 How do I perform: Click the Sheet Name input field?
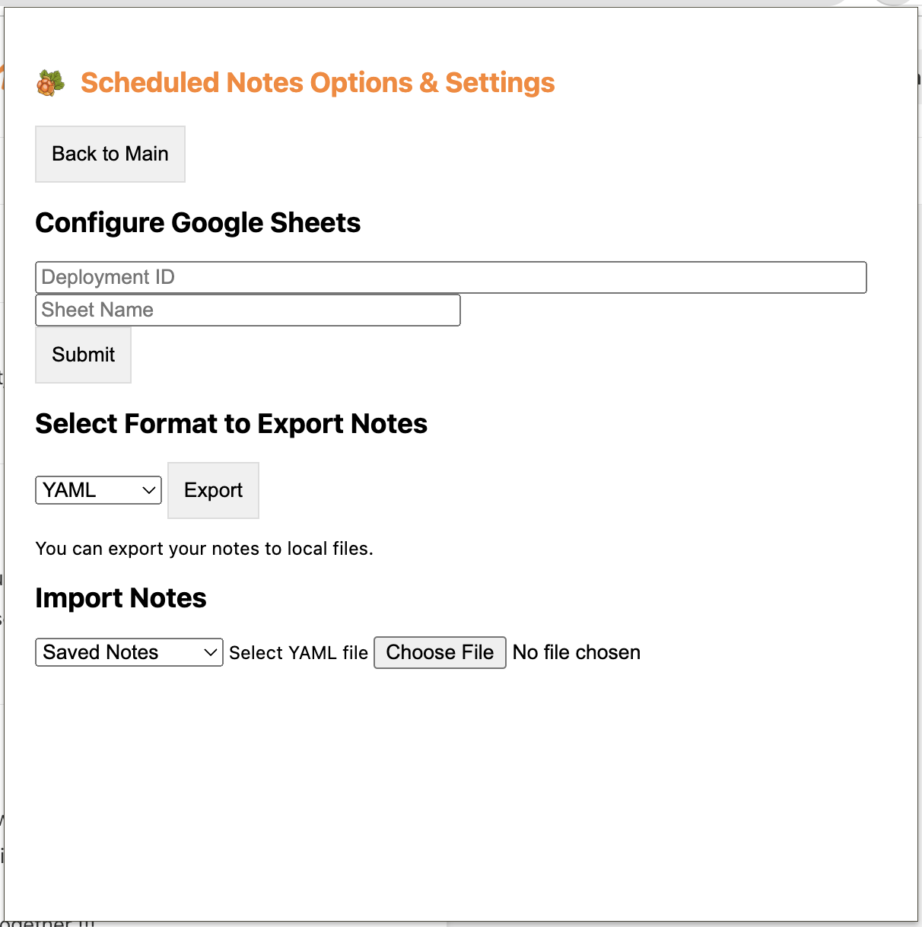point(248,310)
